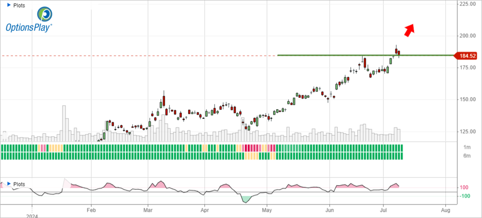Image resolution: width=482 pixels, height=218 pixels.
Task: Click the 6m trend row label
Action: click(x=467, y=156)
